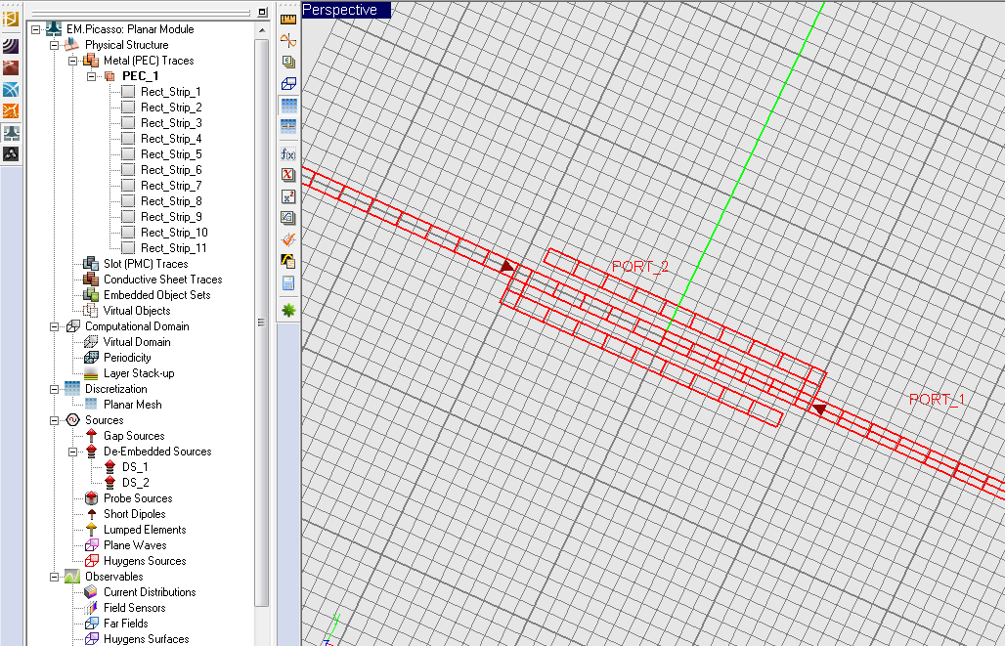
Task: Click the Far Fields observable item
Action: 125,624
